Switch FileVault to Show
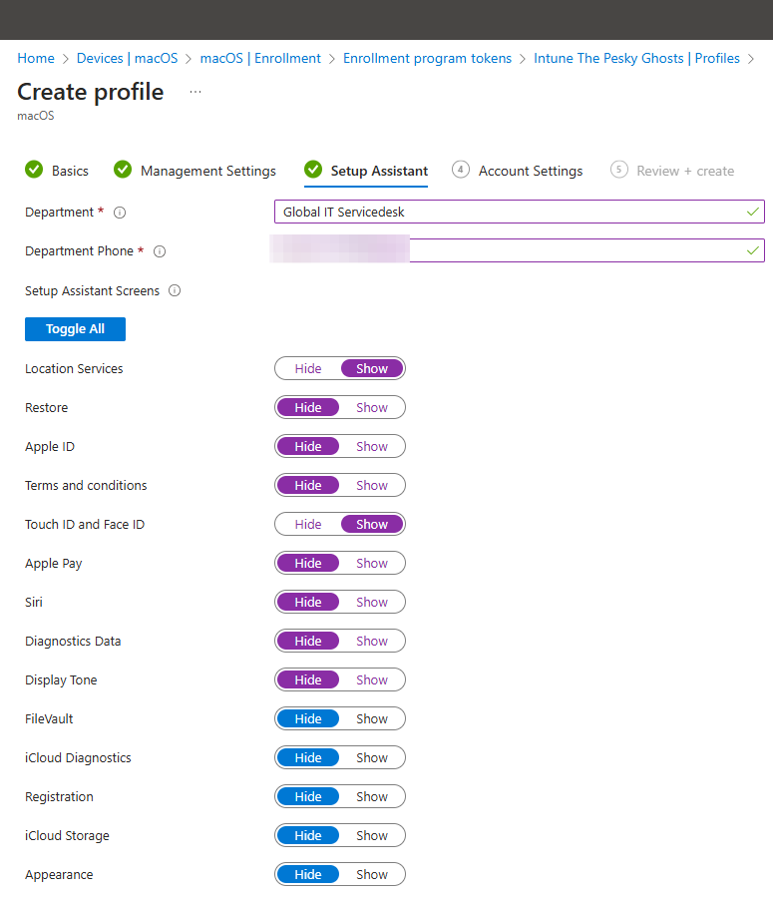Screen dimensions: 773x898 [372, 718]
